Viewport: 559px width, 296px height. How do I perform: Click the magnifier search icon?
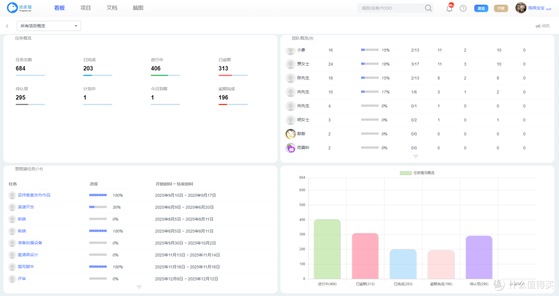(428, 8)
